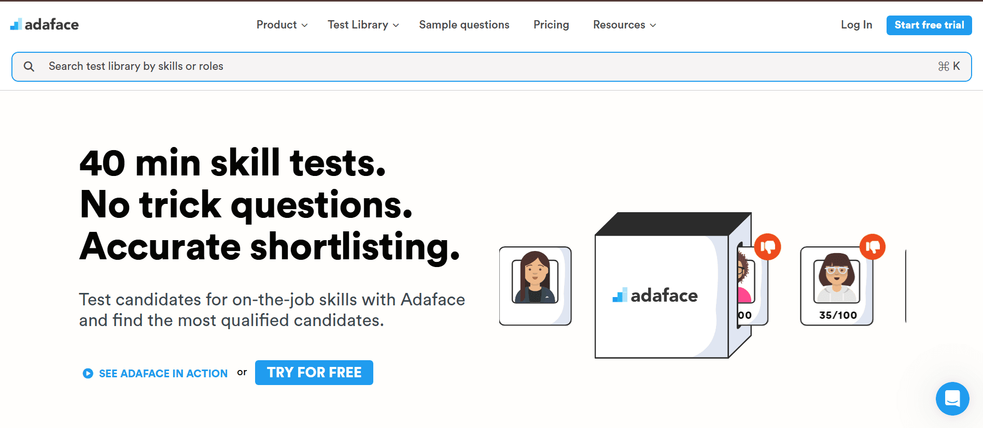The height and width of the screenshot is (428, 983).
Task: Click the magnifying glass search icon
Action: click(29, 67)
